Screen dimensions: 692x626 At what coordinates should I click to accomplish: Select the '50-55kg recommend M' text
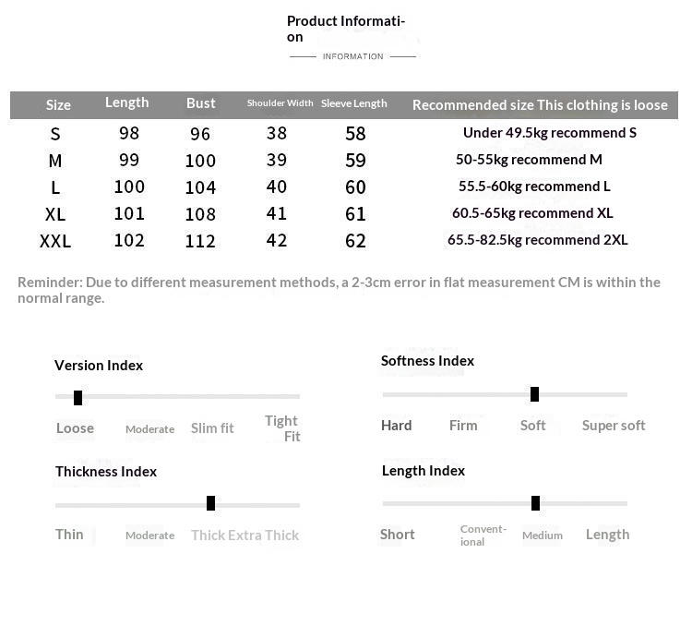pos(529,160)
